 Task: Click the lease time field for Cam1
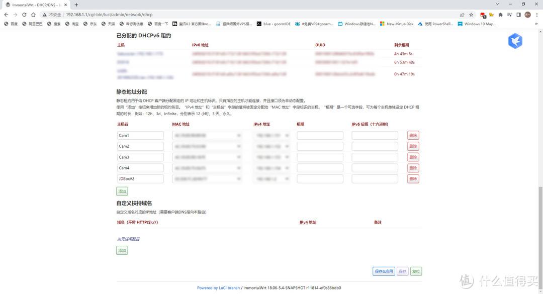(320, 135)
